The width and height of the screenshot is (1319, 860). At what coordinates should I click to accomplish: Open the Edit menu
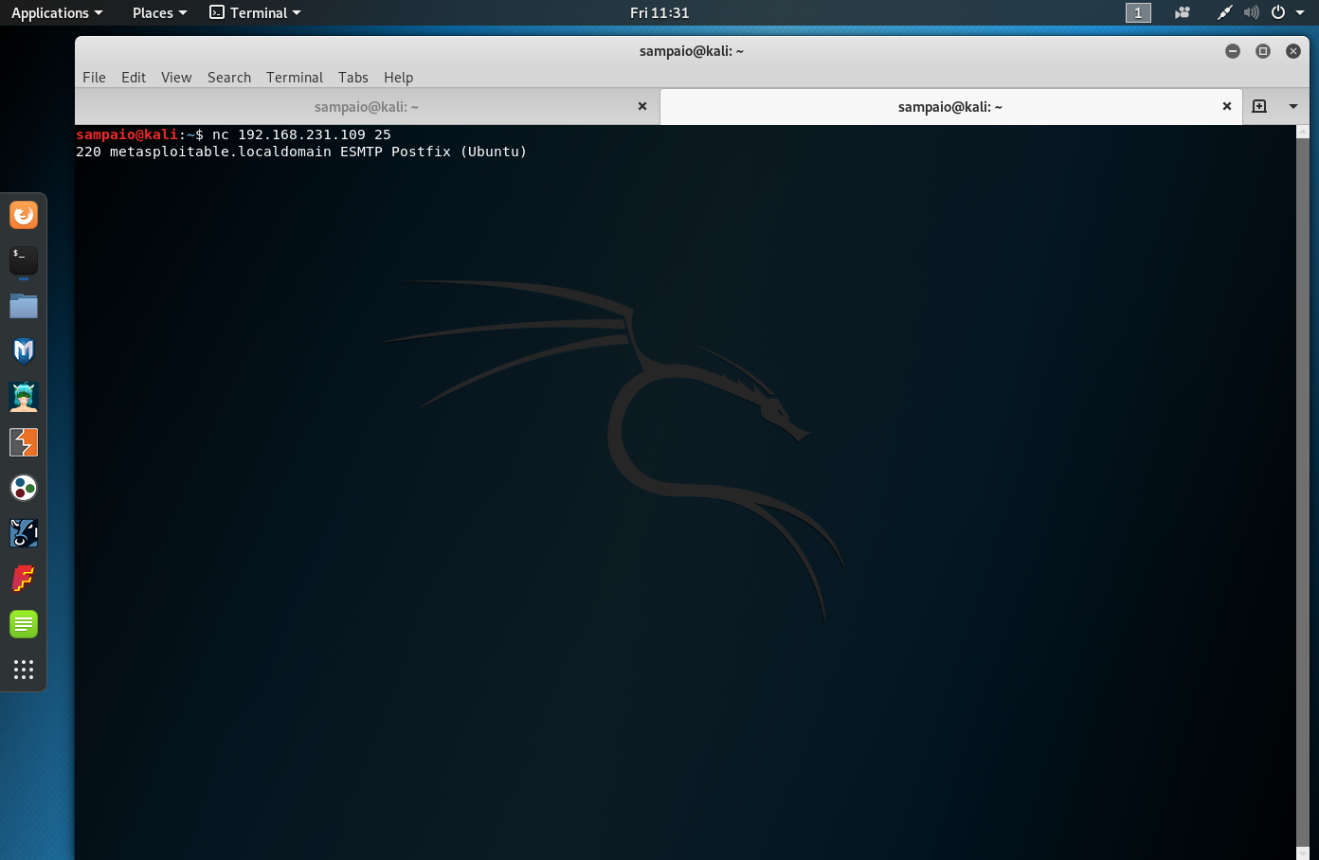point(134,78)
